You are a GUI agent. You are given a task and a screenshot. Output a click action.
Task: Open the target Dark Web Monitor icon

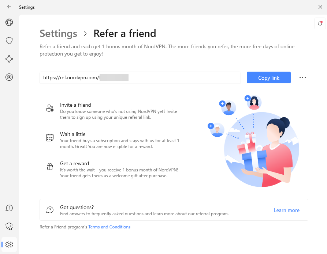pyautogui.click(x=9, y=77)
